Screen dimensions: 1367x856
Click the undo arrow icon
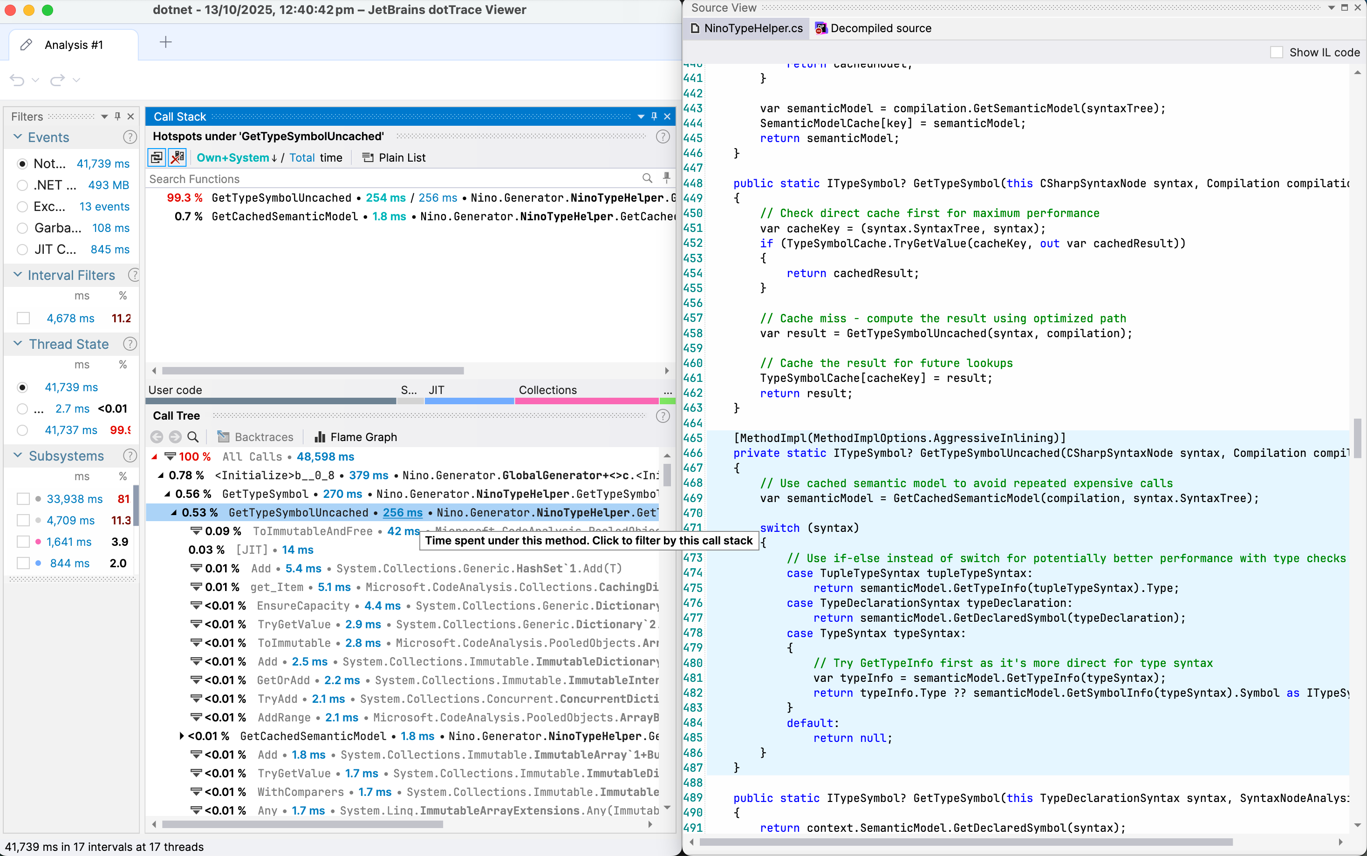[x=18, y=80]
